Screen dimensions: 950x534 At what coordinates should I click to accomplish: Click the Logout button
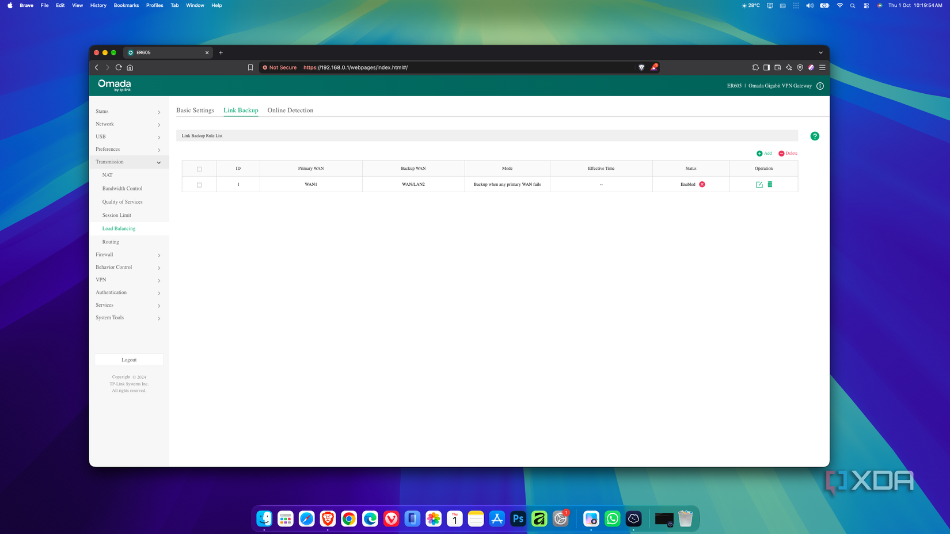(129, 360)
